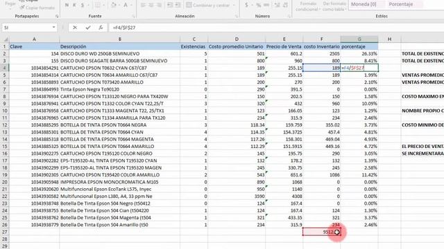Select 'DISCO DURO WD 250GB SEMINUEVO' cell
Screen dimensions: 444x249
click(x=120, y=54)
